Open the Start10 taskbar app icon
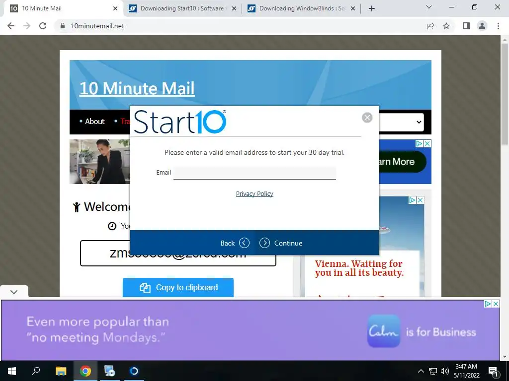The image size is (509, 381). 134,371
